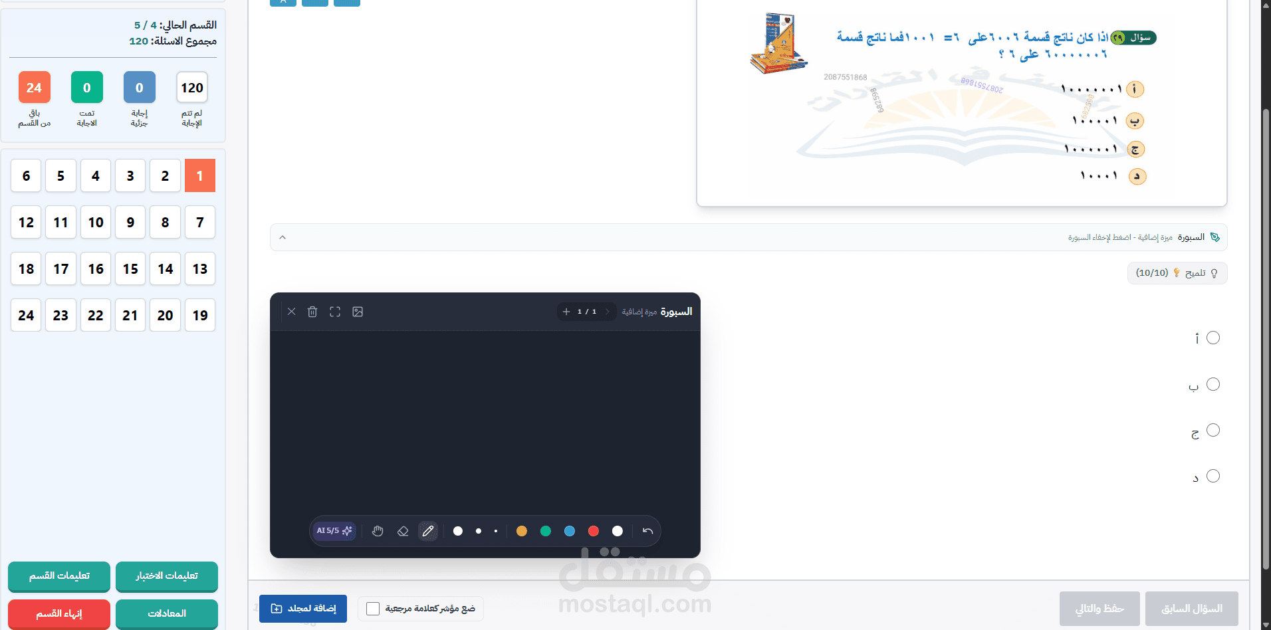The width and height of the screenshot is (1271, 630).
Task: Go to question 2
Action: point(165,175)
